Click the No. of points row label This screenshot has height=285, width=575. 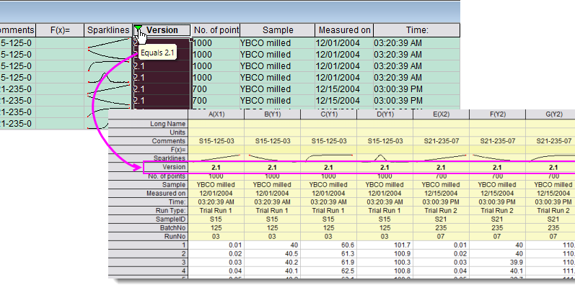tap(148, 176)
